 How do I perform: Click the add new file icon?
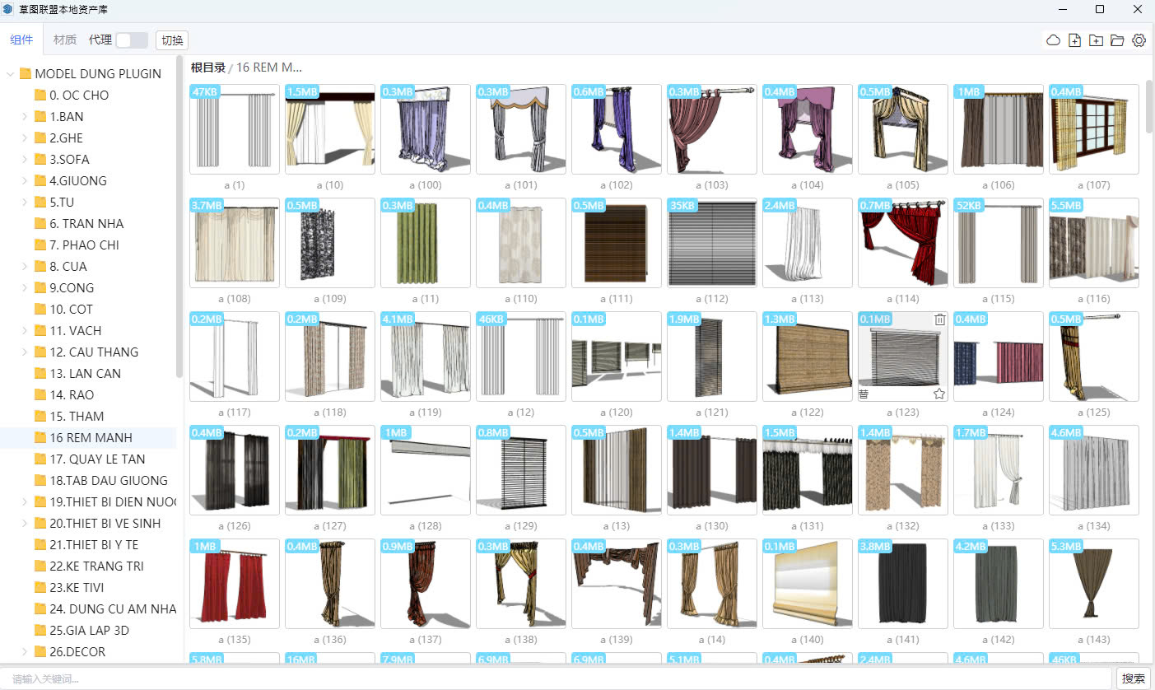tap(1074, 40)
